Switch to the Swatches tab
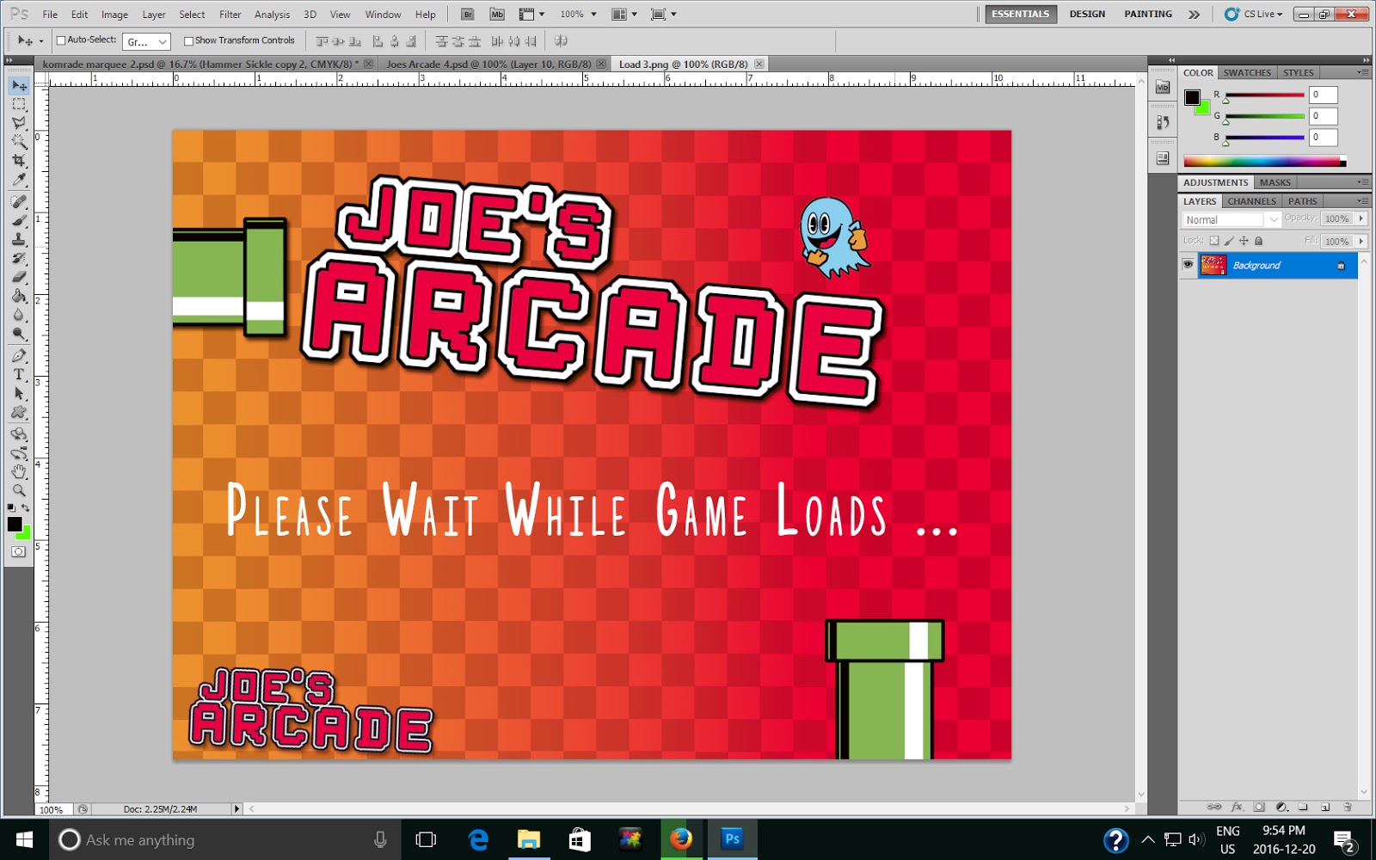 1247,73
